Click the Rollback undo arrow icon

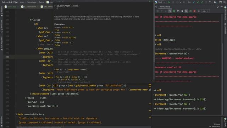210,2
